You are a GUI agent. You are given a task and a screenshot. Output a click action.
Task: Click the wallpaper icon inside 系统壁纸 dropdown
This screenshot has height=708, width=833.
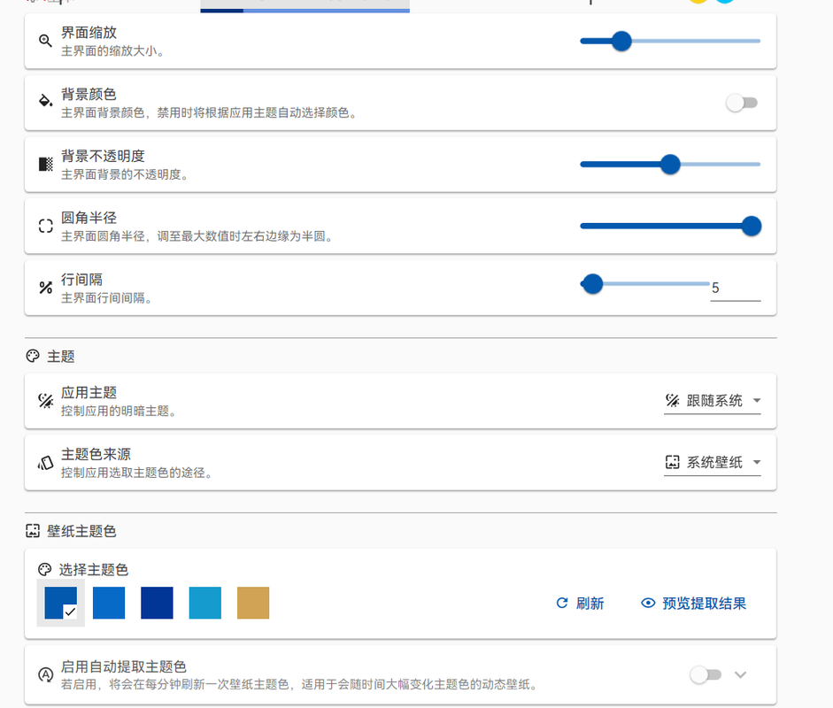[x=672, y=462]
